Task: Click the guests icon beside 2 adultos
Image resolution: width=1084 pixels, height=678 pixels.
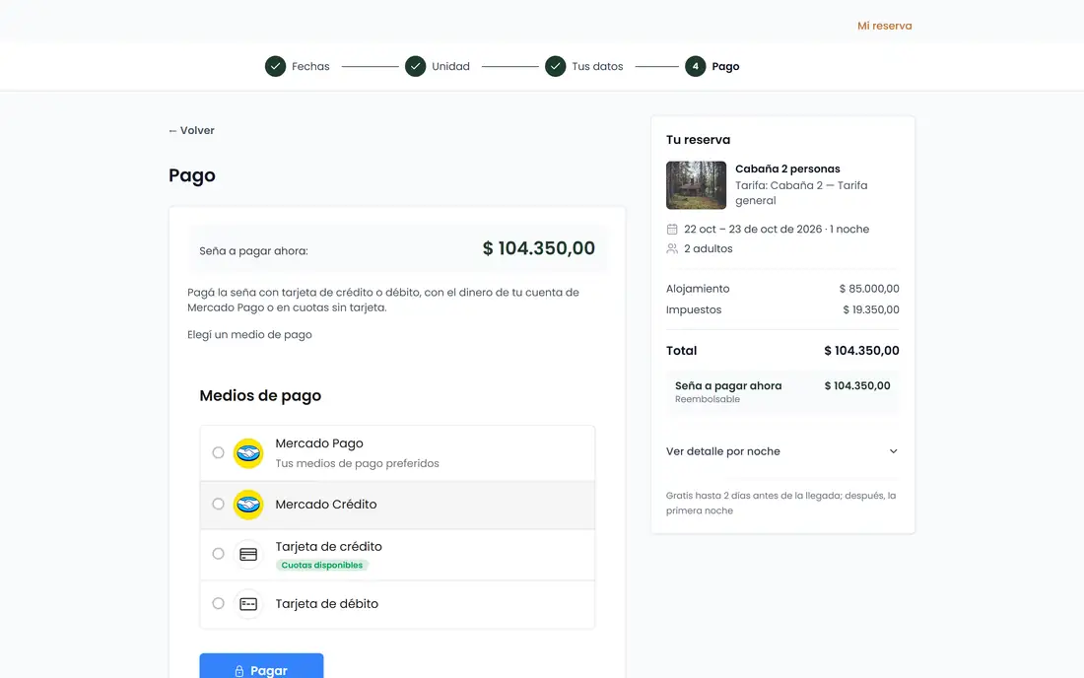Action: point(672,248)
